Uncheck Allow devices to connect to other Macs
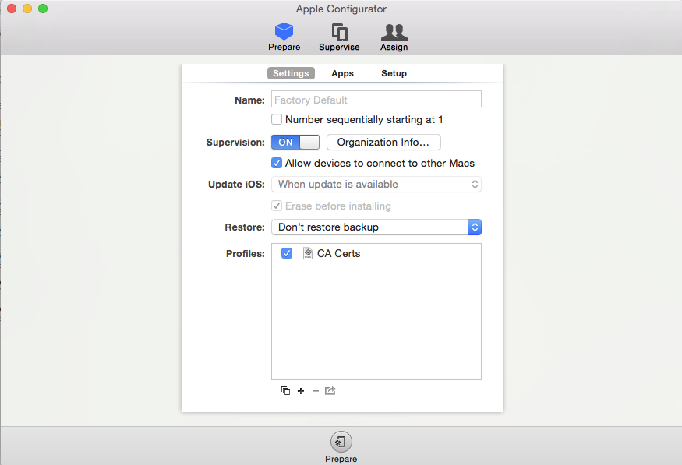This screenshot has width=682, height=465. [277, 163]
